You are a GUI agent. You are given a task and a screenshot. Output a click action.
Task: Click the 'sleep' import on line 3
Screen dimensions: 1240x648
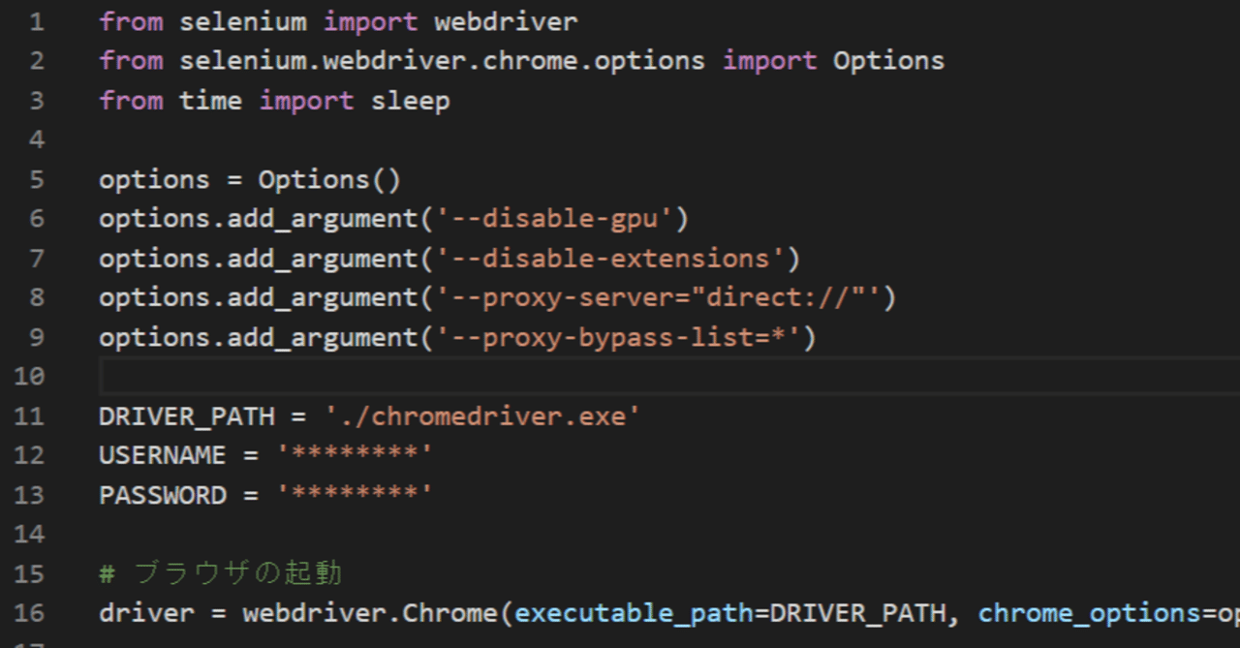click(x=410, y=101)
